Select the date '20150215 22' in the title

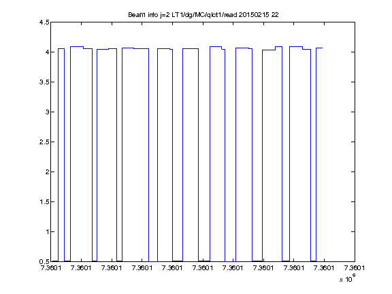(259, 15)
